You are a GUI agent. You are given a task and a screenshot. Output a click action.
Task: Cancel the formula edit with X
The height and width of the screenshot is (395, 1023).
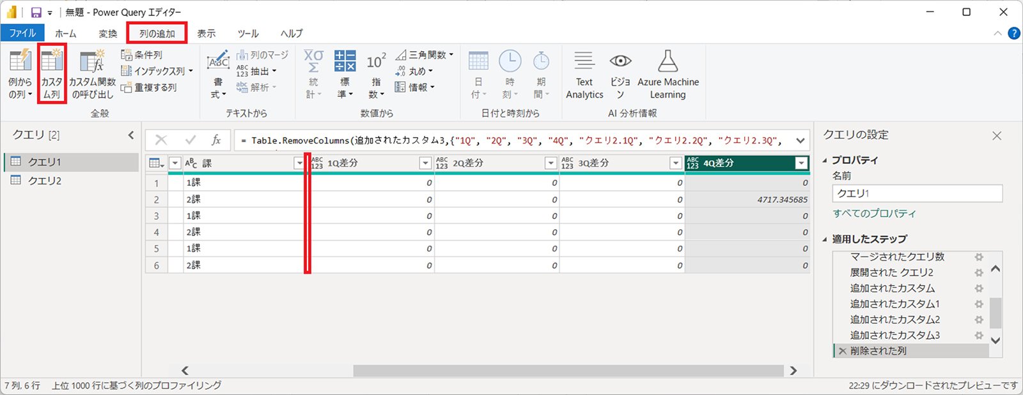pos(161,140)
